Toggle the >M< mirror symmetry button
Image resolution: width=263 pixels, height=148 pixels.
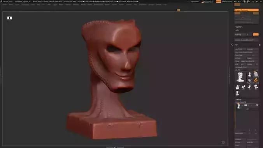pyautogui.click(x=256, y=13)
